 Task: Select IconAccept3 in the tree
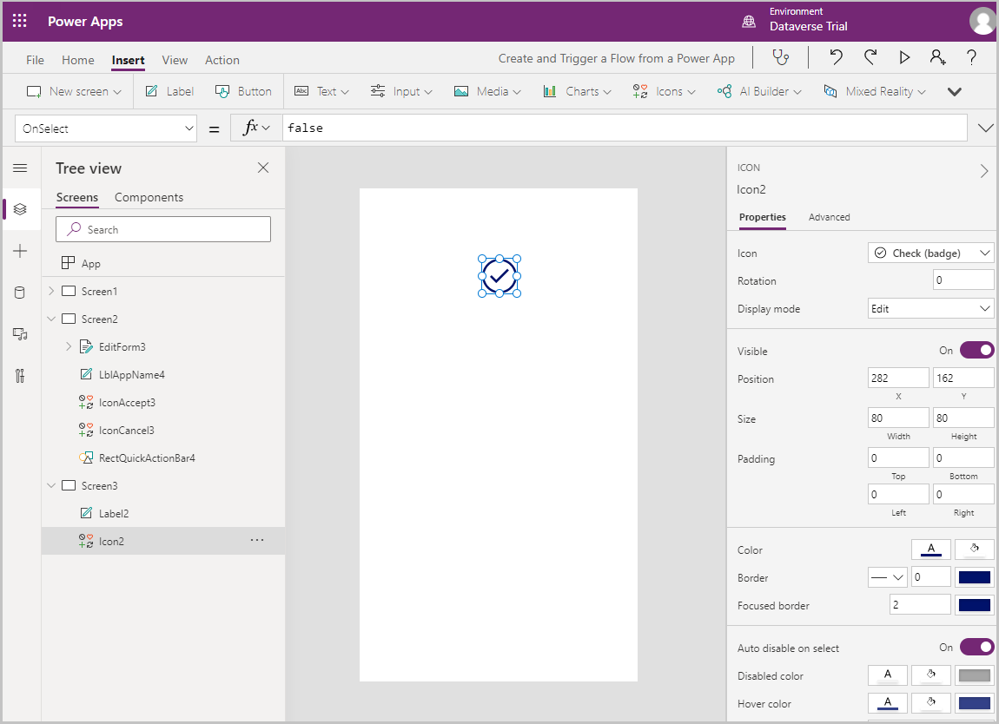click(x=127, y=403)
